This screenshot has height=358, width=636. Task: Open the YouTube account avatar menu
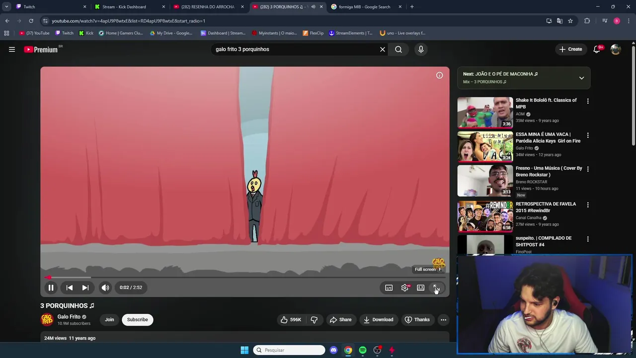[616, 49]
